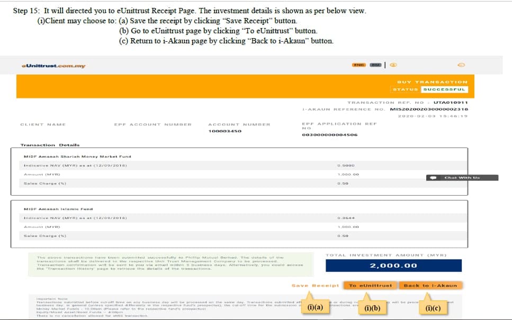This screenshot has width=512, height=320.
Task: Select MIDF Amanah Shariah Money Market Fund title
Action: click(77, 157)
